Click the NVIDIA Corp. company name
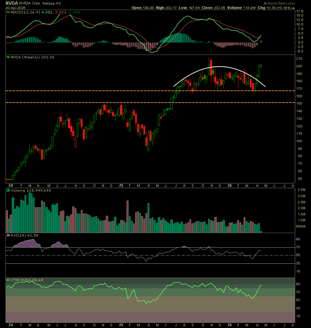The width and height of the screenshot is (311, 328). click(x=30, y=3)
